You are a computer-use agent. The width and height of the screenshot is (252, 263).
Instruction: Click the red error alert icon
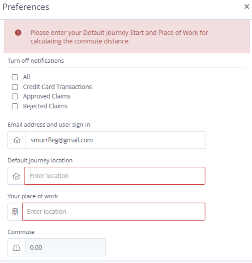18,33
